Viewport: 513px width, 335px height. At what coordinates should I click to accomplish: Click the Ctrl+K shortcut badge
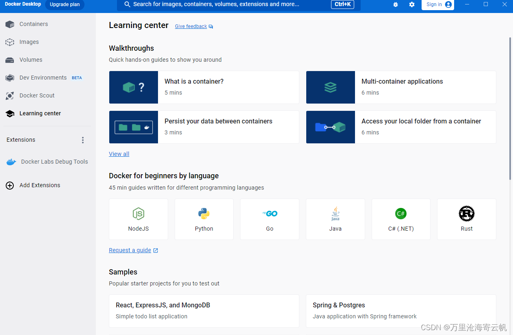point(343,4)
